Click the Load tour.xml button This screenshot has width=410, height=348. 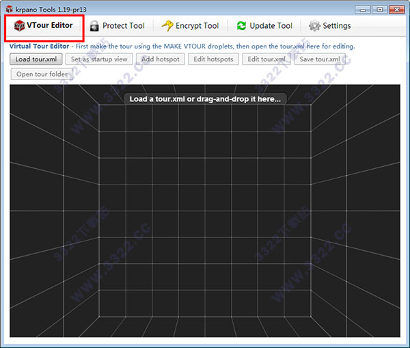(x=36, y=59)
